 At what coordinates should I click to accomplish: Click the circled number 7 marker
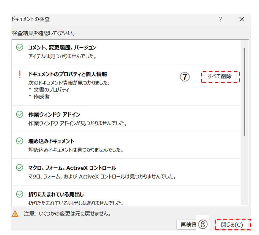[x=185, y=76]
